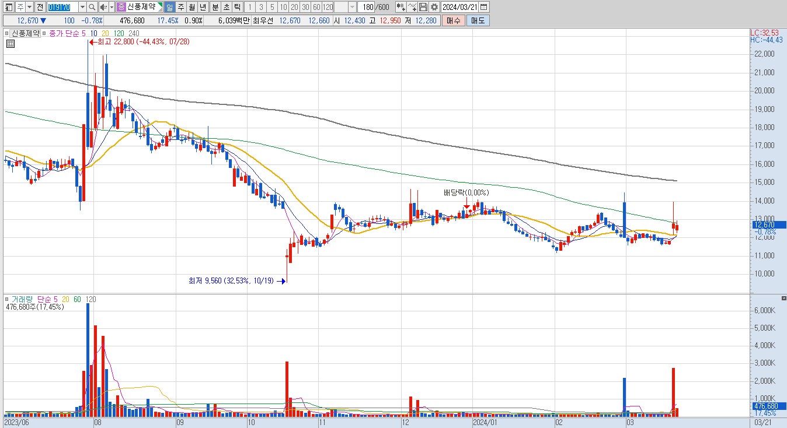Click the small square before 거래량 legend

point(8,299)
